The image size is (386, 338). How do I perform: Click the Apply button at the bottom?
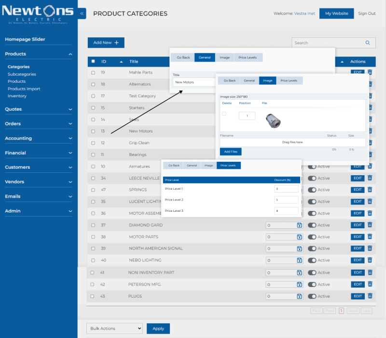click(158, 328)
